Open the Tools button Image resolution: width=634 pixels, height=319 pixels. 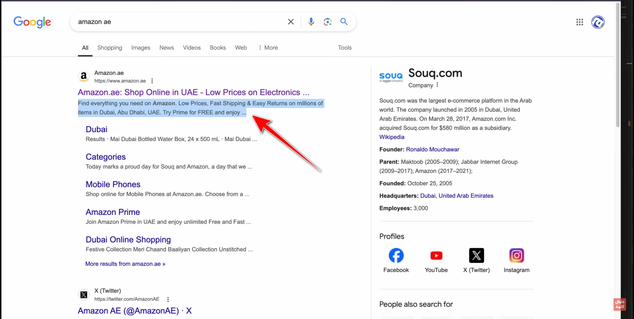pyautogui.click(x=344, y=48)
